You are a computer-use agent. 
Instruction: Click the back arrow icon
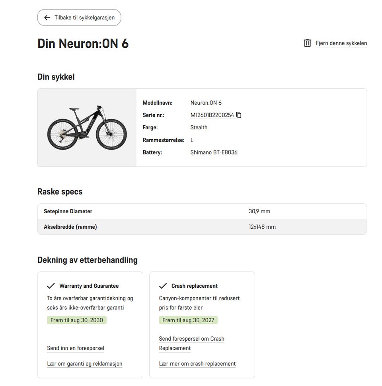pyautogui.click(x=47, y=18)
